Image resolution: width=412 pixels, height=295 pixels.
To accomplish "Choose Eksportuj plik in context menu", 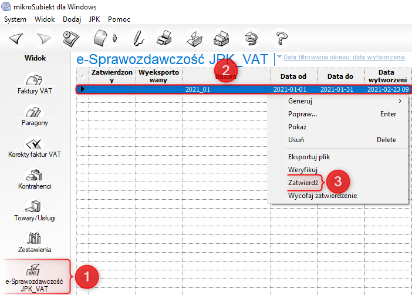I will pos(338,157).
